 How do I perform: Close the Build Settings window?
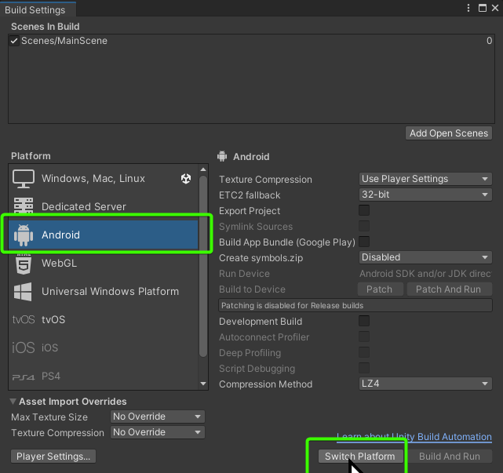pos(495,8)
